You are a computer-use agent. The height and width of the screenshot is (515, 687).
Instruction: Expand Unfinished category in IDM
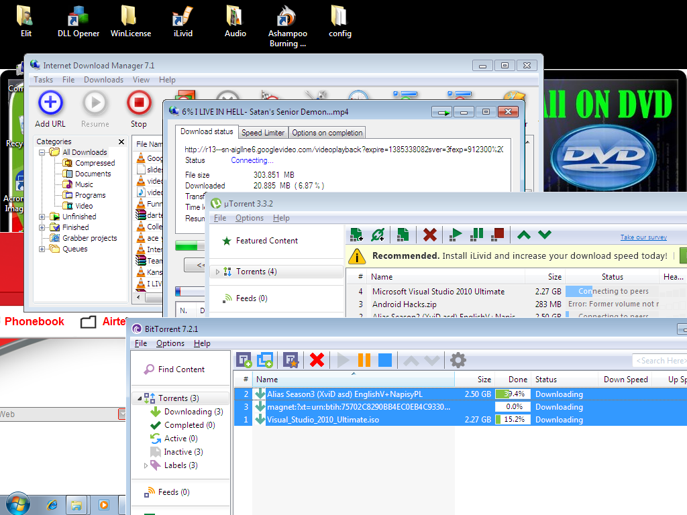(42, 217)
